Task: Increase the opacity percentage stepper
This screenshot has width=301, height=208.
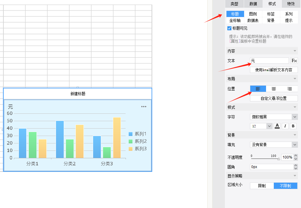Action: 296,156
